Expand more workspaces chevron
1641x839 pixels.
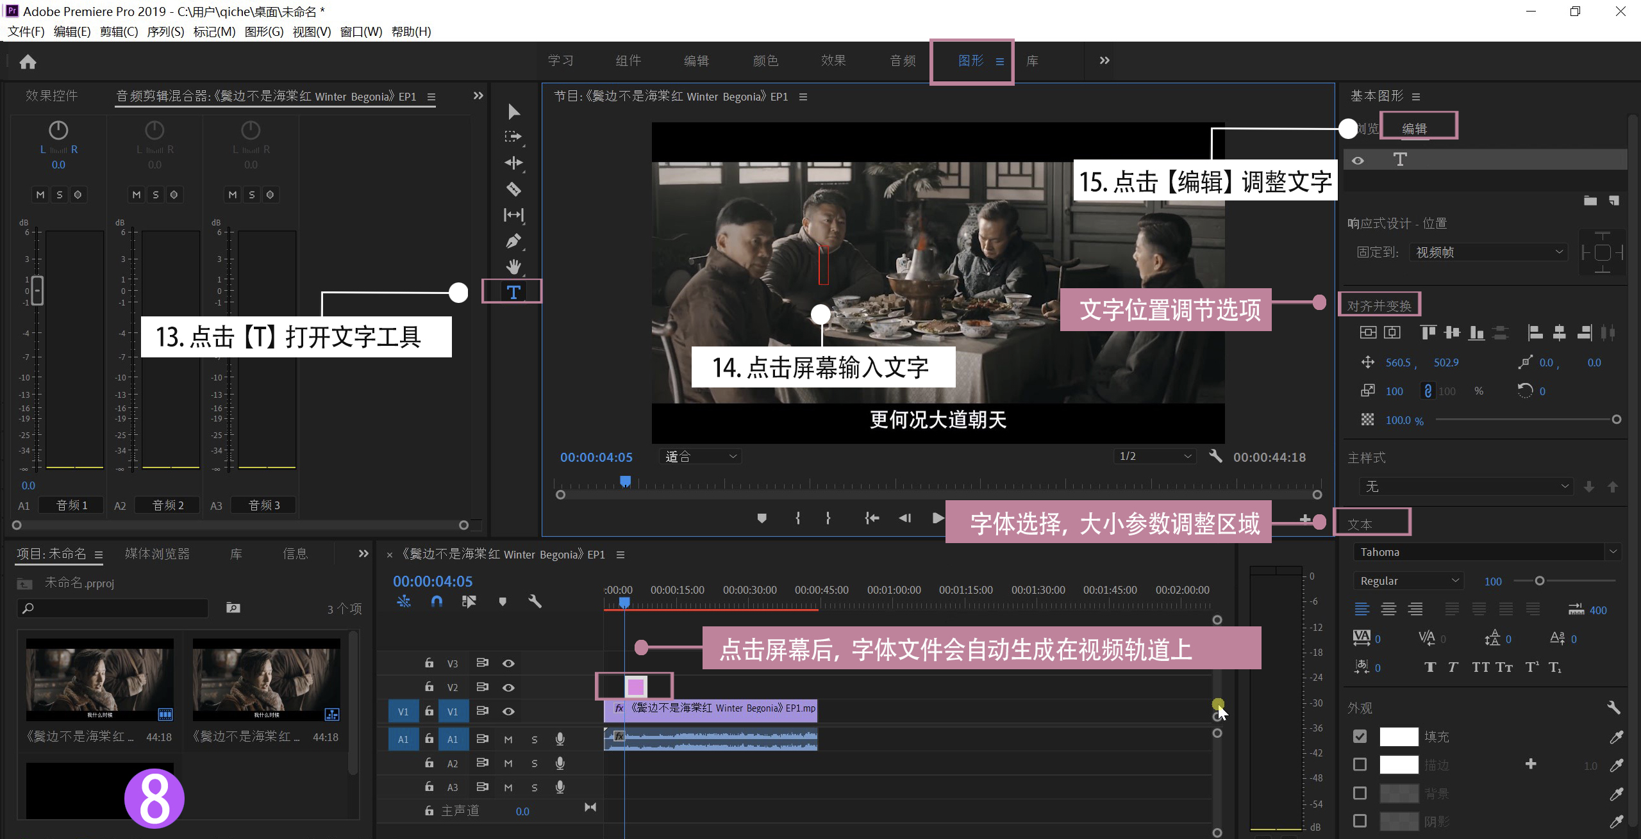point(1104,61)
